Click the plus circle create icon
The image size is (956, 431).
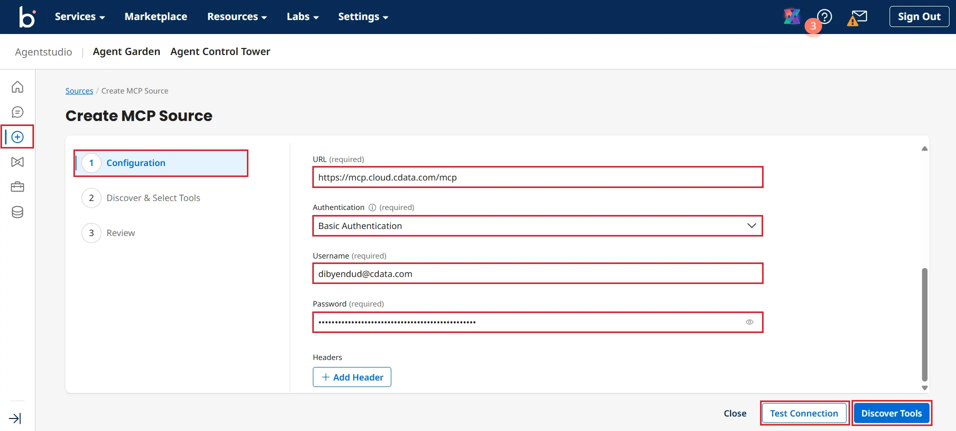tap(17, 137)
